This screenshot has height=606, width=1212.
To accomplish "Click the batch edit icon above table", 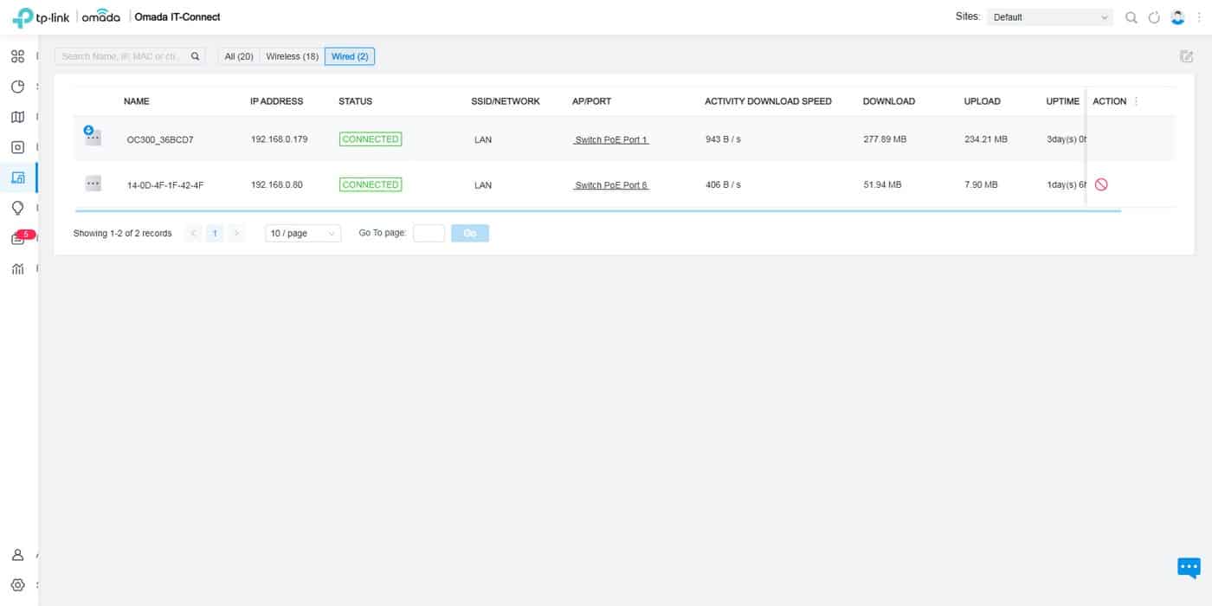I will coord(1186,56).
